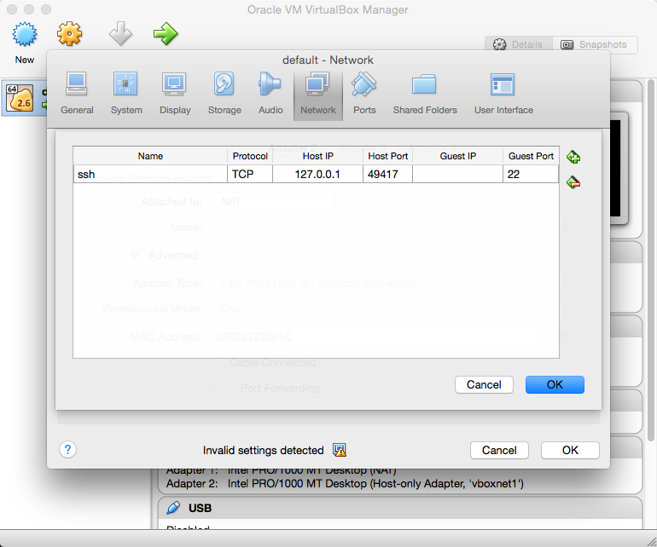Open the Display settings section
Image resolution: width=657 pixels, height=547 pixels.
click(x=175, y=94)
